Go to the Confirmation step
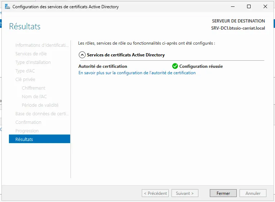The width and height of the screenshot is (275, 202). point(28,122)
